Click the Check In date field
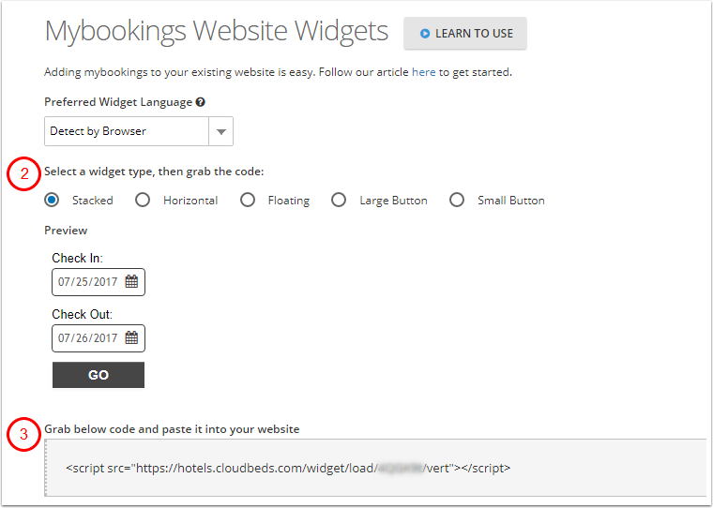This screenshot has width=713, height=508. pos(99,282)
